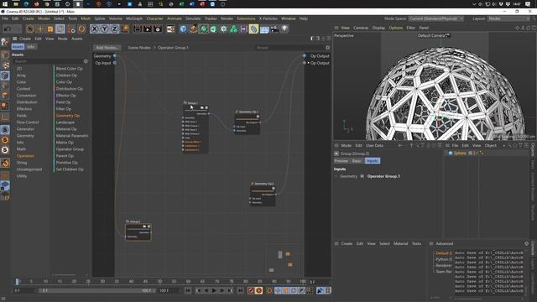This screenshot has width=537, height=302.
Task: Click the green Subdivision Surface generator icon
Action: [x=203, y=29]
